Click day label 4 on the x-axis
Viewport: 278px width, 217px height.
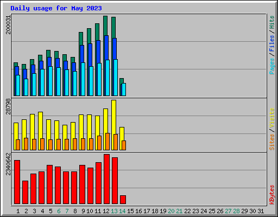(42, 211)
